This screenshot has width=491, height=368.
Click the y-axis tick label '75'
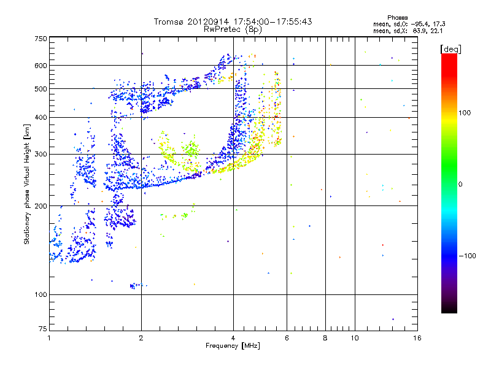tap(43, 329)
